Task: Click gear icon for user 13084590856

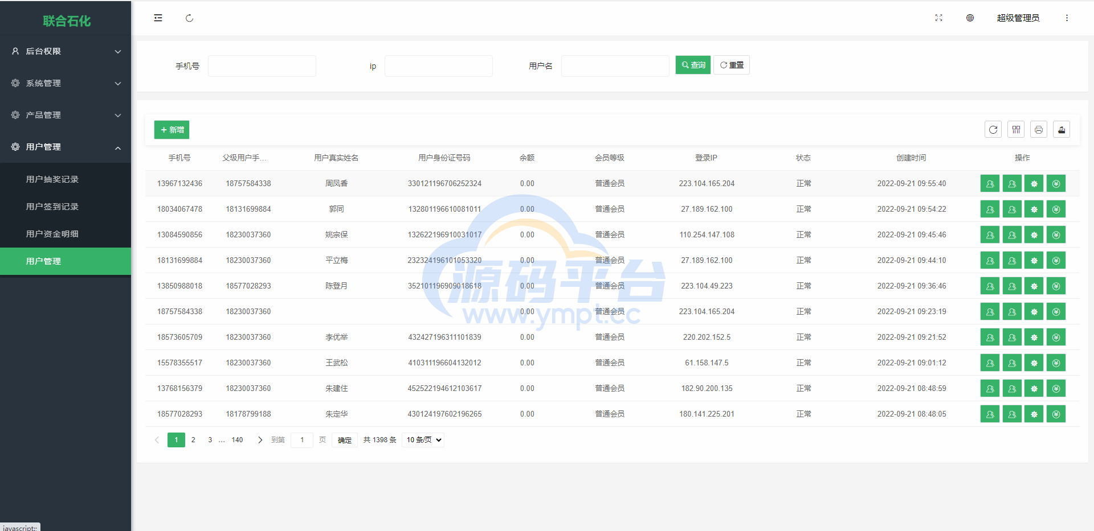Action: [1034, 235]
